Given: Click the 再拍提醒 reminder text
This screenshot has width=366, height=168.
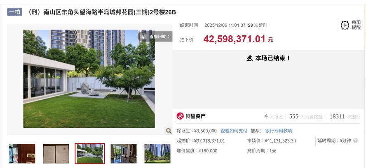Looking at the screenshot, I should [356, 25].
